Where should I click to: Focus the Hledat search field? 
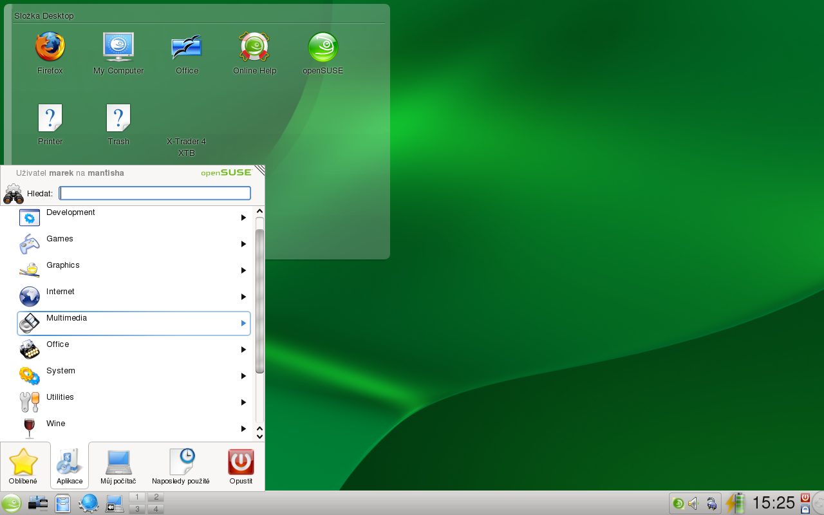(x=154, y=193)
